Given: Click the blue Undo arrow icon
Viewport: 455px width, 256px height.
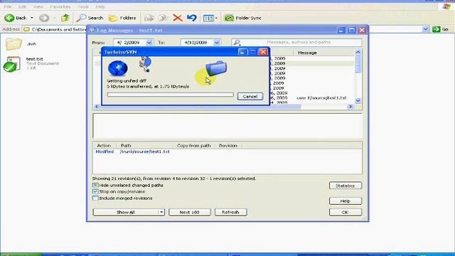Looking at the screenshot, I should (192, 18).
